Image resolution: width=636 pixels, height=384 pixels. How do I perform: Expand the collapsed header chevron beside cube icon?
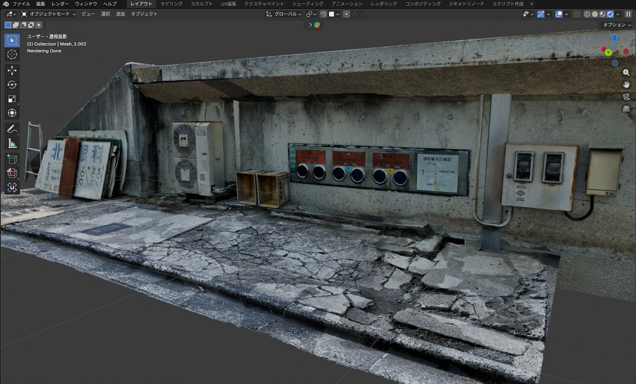[311, 25]
